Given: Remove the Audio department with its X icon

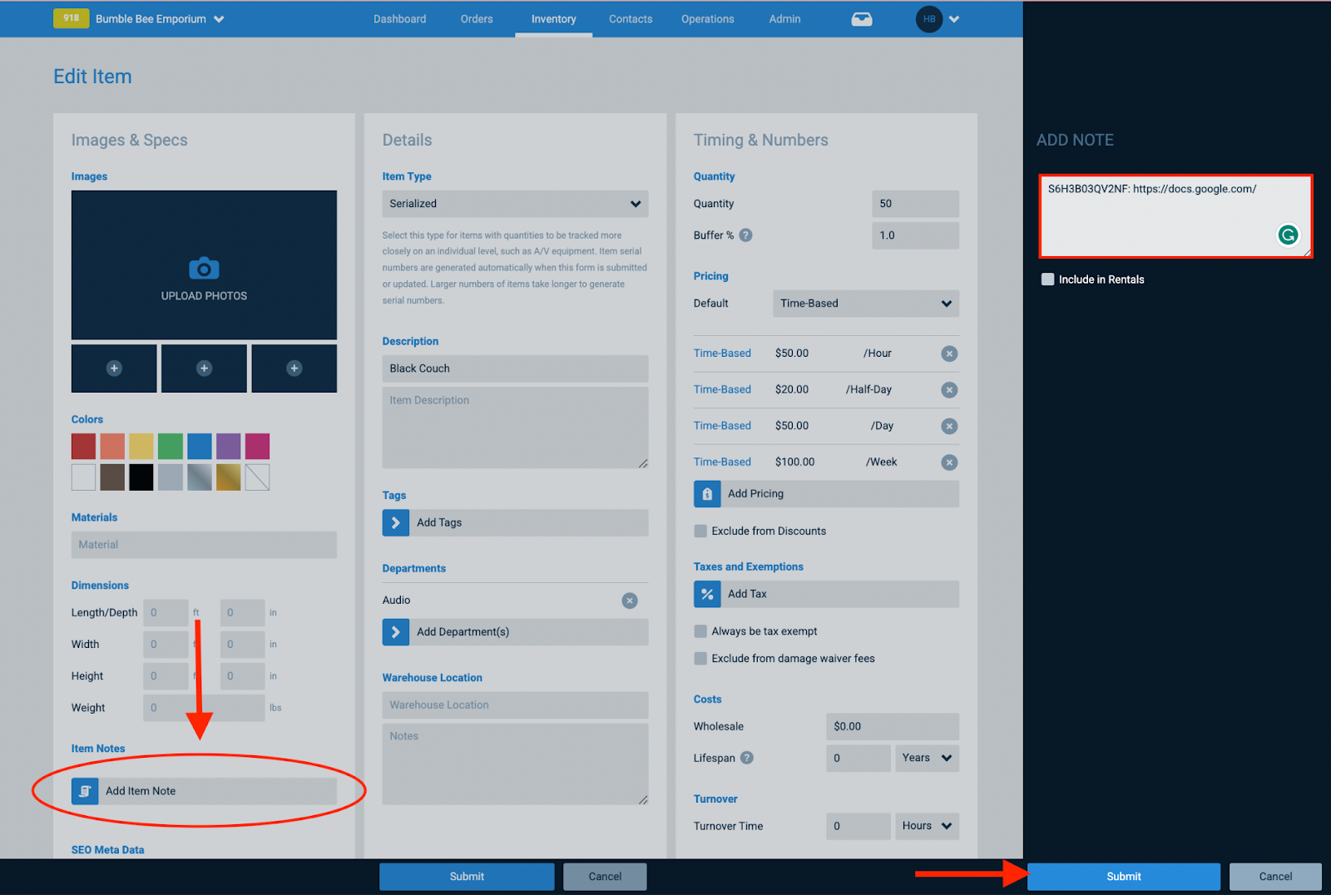Looking at the screenshot, I should pyautogui.click(x=630, y=601).
